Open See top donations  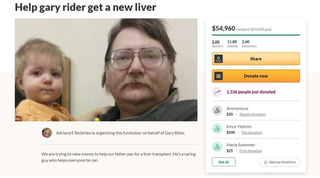point(279,162)
